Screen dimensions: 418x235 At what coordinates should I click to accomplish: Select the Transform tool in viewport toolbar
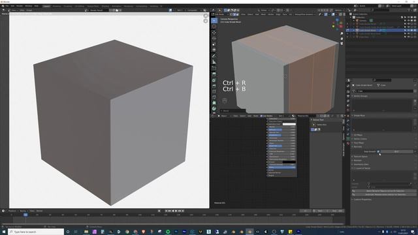coord(214,50)
